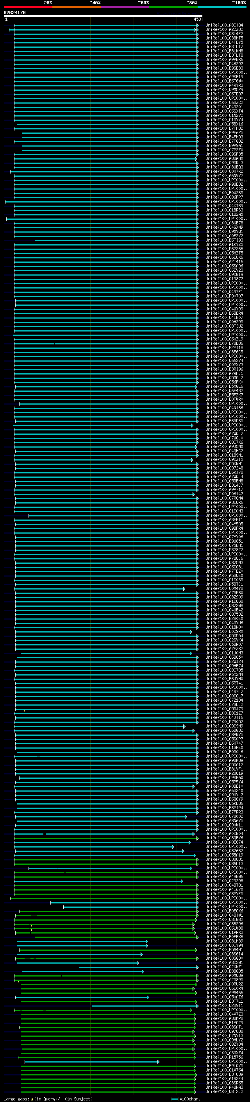Select hit label UniRef100_Q9CSN9
The height and width of the screenshot is (1102, 250).
click(224, 726)
